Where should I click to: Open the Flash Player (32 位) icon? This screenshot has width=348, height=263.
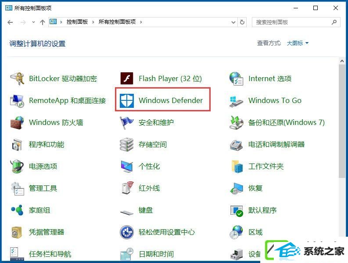click(127, 78)
